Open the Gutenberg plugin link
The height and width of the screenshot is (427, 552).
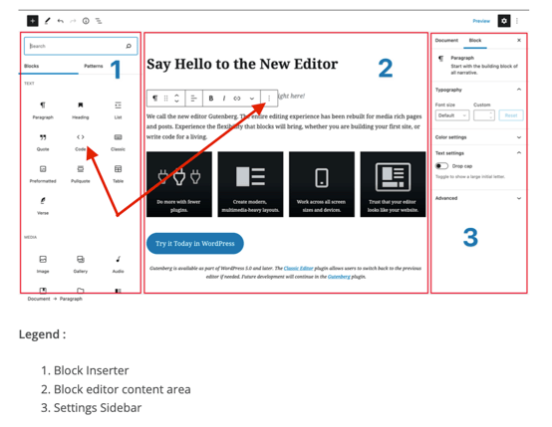coord(339,277)
